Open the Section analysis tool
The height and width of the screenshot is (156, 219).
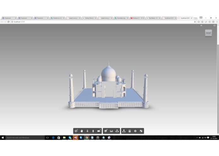[x=106, y=131]
